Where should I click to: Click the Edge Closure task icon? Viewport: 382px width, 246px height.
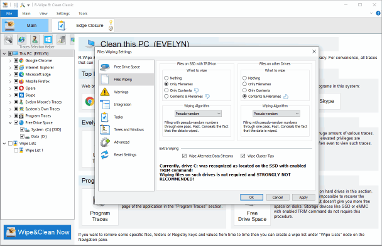click(62, 26)
